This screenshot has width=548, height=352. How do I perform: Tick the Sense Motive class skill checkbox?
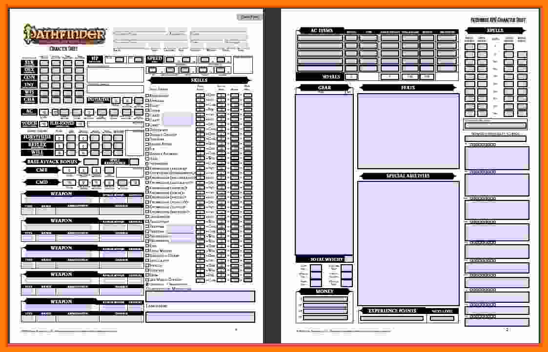(x=147, y=251)
